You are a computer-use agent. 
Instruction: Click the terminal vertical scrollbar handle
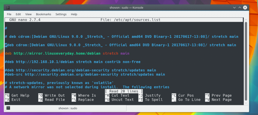[246, 61]
